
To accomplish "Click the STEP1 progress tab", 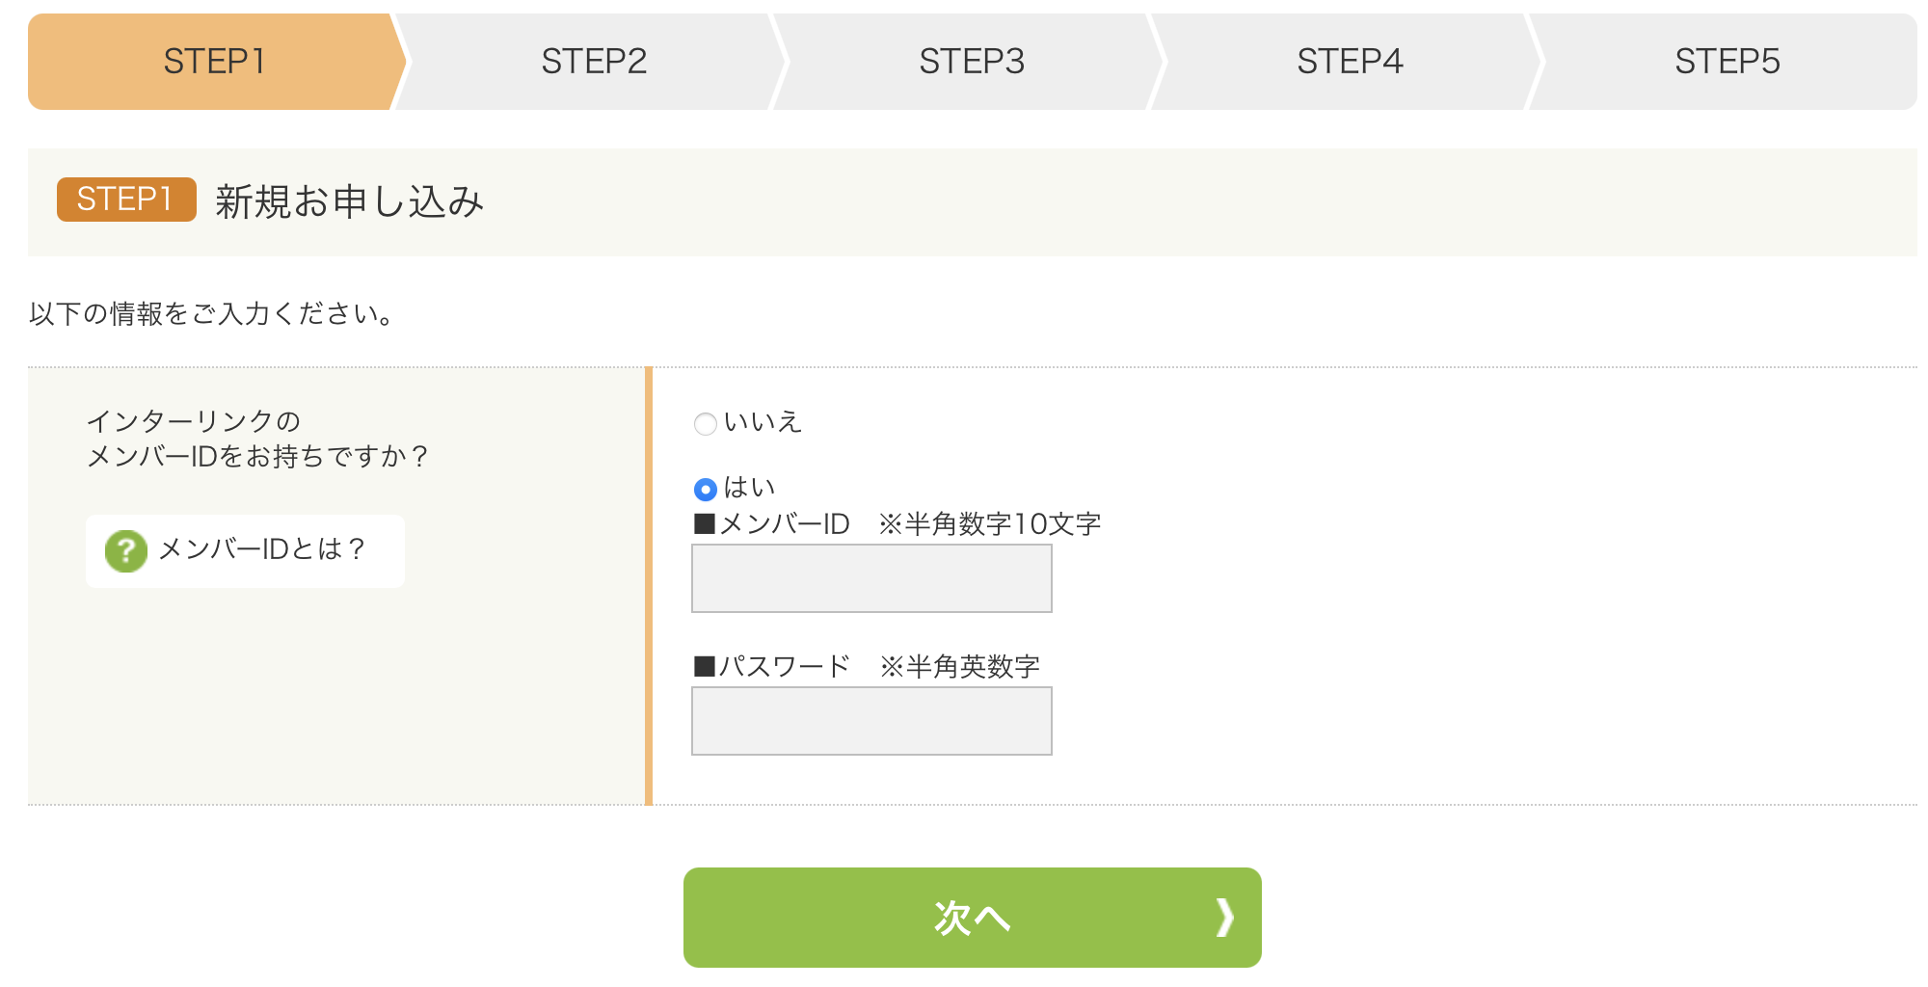I will (x=214, y=62).
